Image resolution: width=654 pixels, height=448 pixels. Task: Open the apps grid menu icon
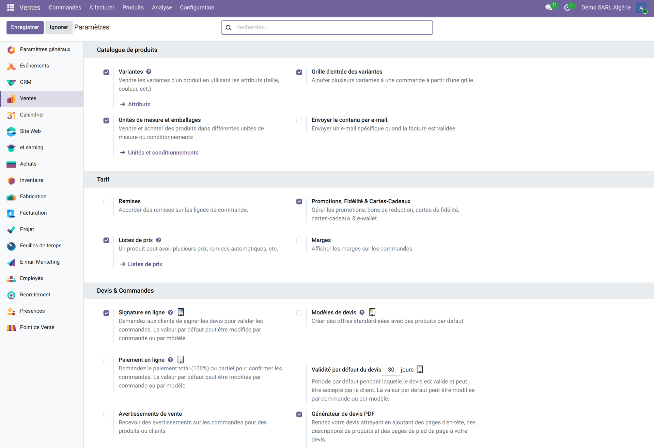[11, 7]
